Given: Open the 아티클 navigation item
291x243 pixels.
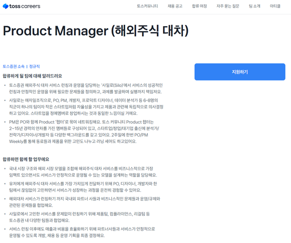Looking at the screenshot, I should [x=275, y=6].
